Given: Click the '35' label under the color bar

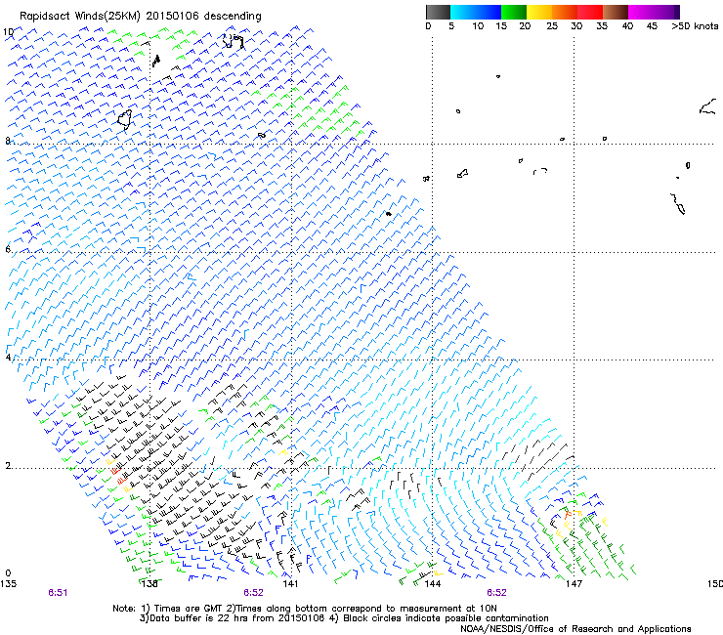Looking at the screenshot, I should 602,26.
